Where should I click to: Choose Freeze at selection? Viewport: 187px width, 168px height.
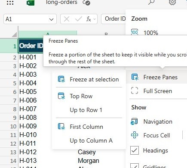(89, 79)
